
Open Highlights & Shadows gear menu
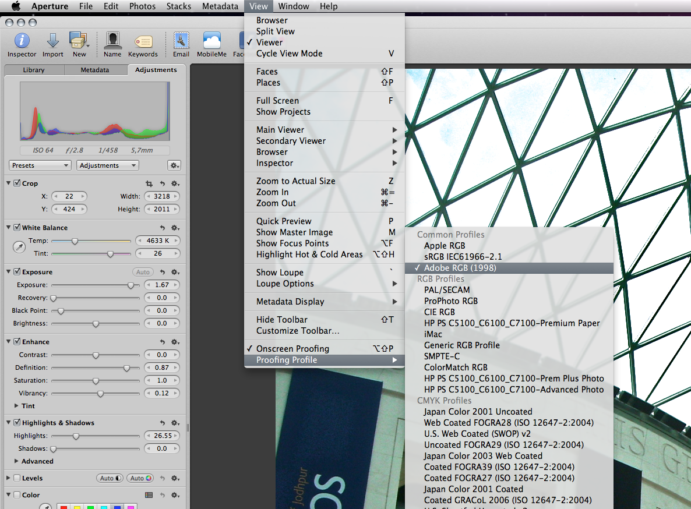(175, 423)
